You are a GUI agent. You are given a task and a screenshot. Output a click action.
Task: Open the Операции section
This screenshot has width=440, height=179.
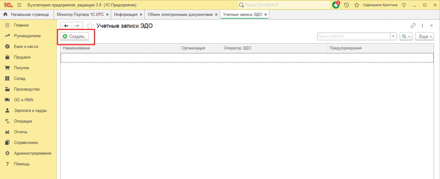click(23, 121)
